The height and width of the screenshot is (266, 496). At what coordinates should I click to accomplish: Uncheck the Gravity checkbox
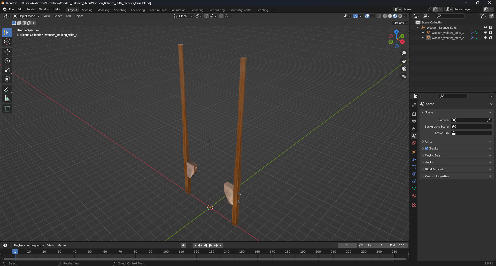pos(427,148)
